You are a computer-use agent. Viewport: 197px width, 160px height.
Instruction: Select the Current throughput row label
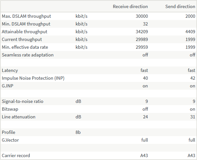point(22,39)
